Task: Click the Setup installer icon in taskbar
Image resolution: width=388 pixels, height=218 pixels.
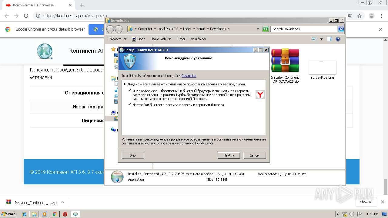Action: tap(75, 214)
